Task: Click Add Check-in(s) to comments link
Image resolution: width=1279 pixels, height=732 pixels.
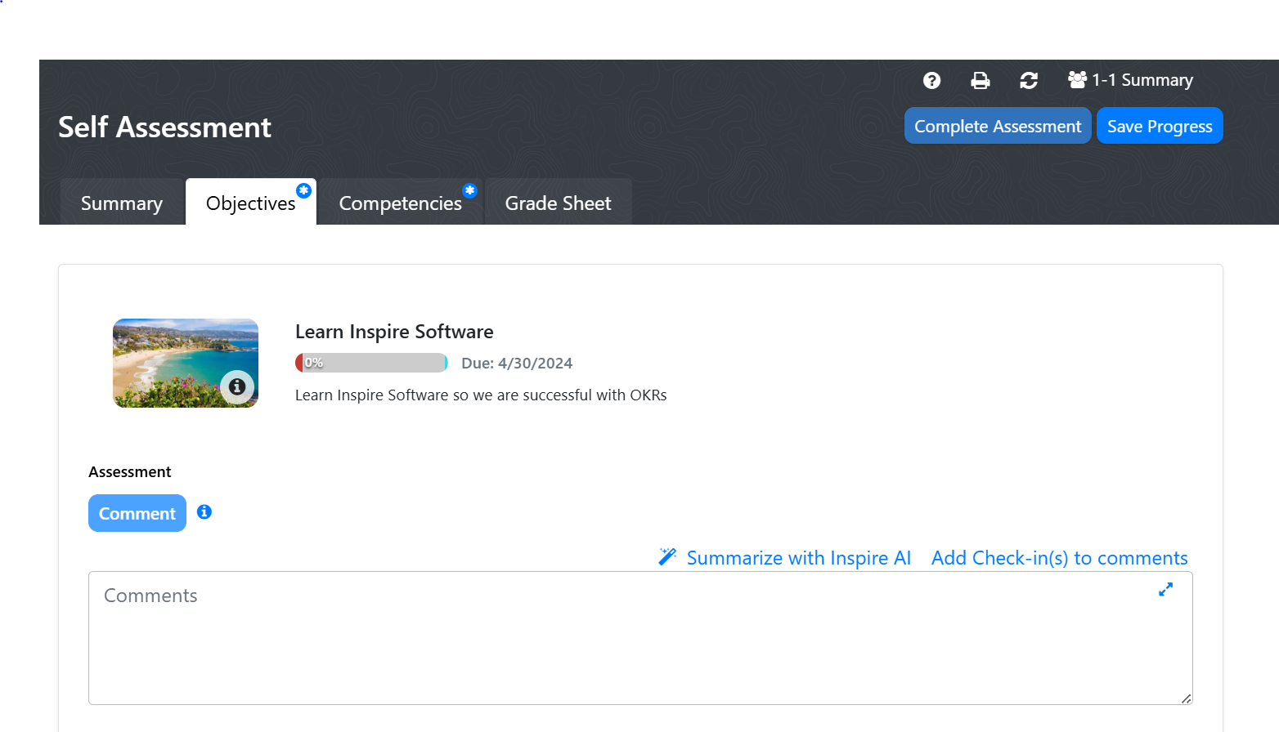Action: coord(1060,558)
